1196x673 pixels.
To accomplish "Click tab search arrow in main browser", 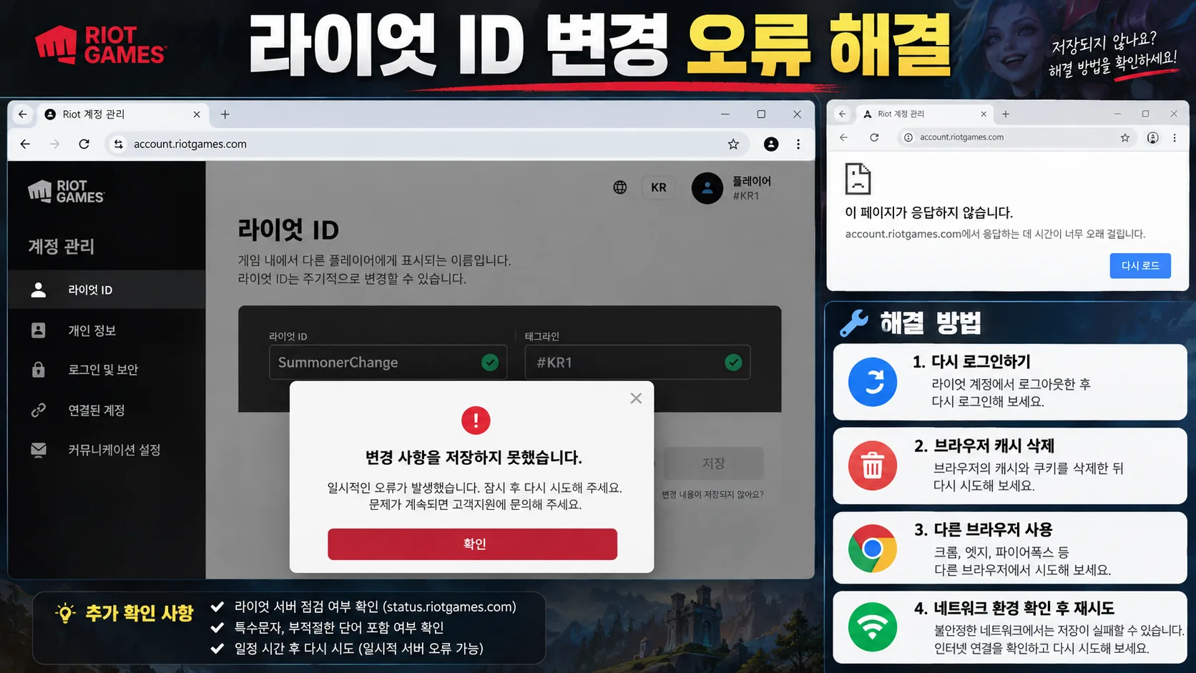I will (23, 114).
